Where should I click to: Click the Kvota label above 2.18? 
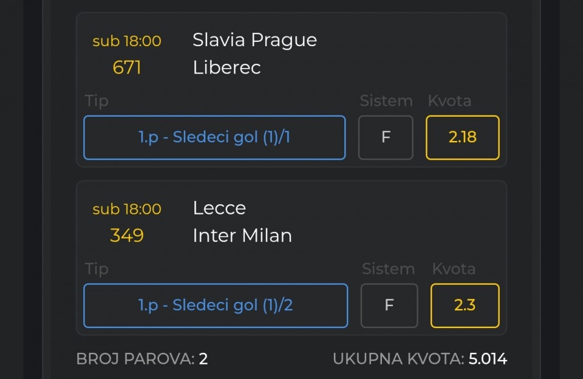449,101
